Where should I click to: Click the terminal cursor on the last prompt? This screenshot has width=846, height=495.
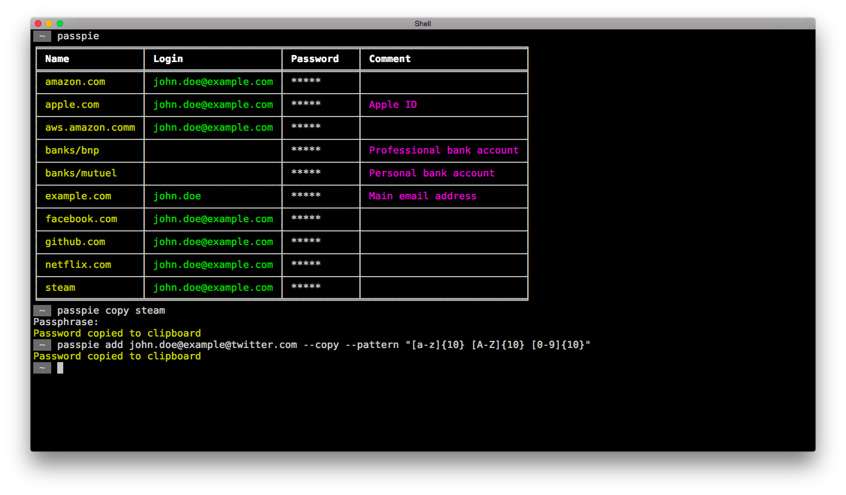click(60, 368)
